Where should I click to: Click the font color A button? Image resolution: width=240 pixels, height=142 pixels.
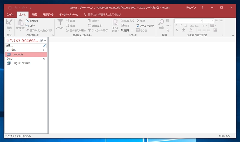pyautogui.click(x=177, y=30)
